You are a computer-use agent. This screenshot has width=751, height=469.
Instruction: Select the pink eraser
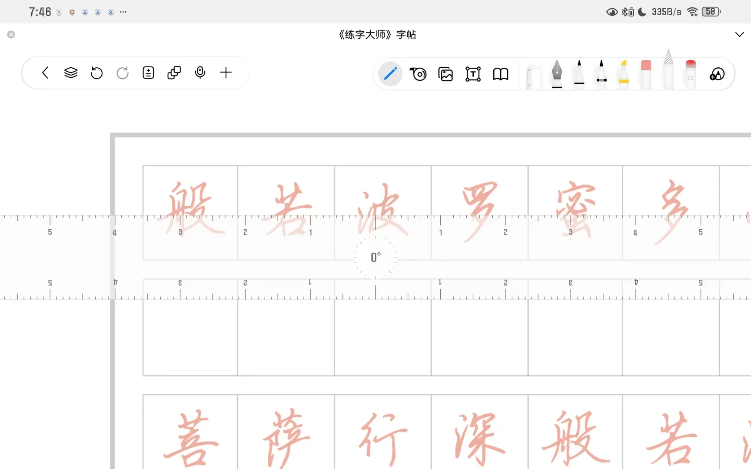pos(646,75)
